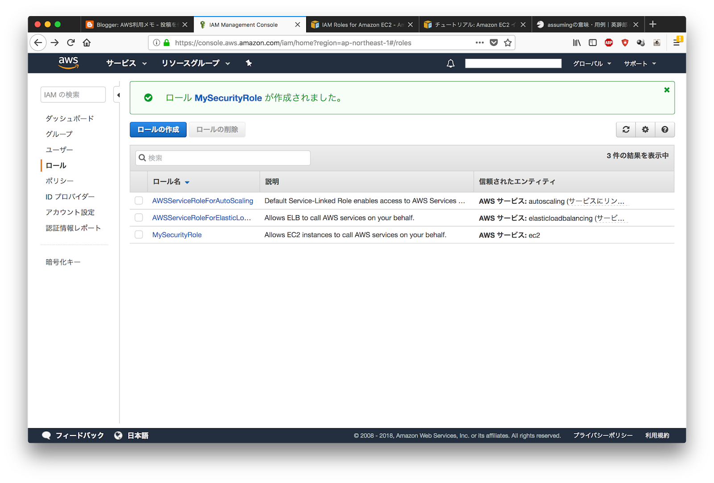Open Firefox library icon
This screenshot has height=483, width=714.
click(x=577, y=43)
